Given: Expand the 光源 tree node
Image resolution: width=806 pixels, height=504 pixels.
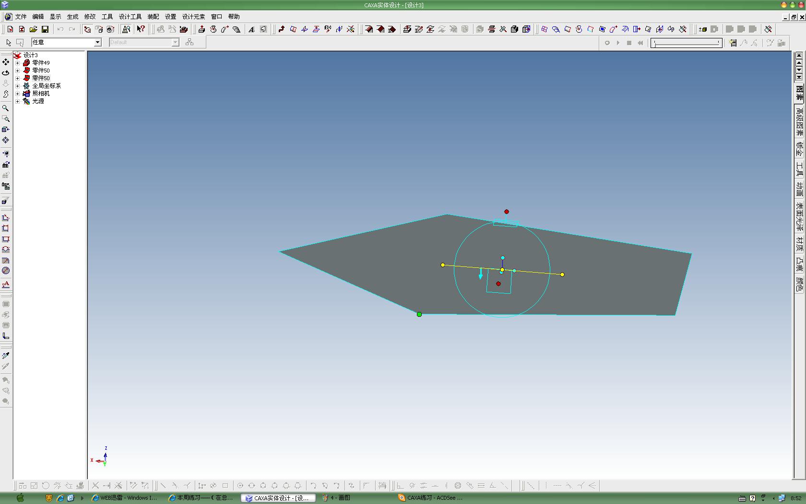Looking at the screenshot, I should coord(18,101).
